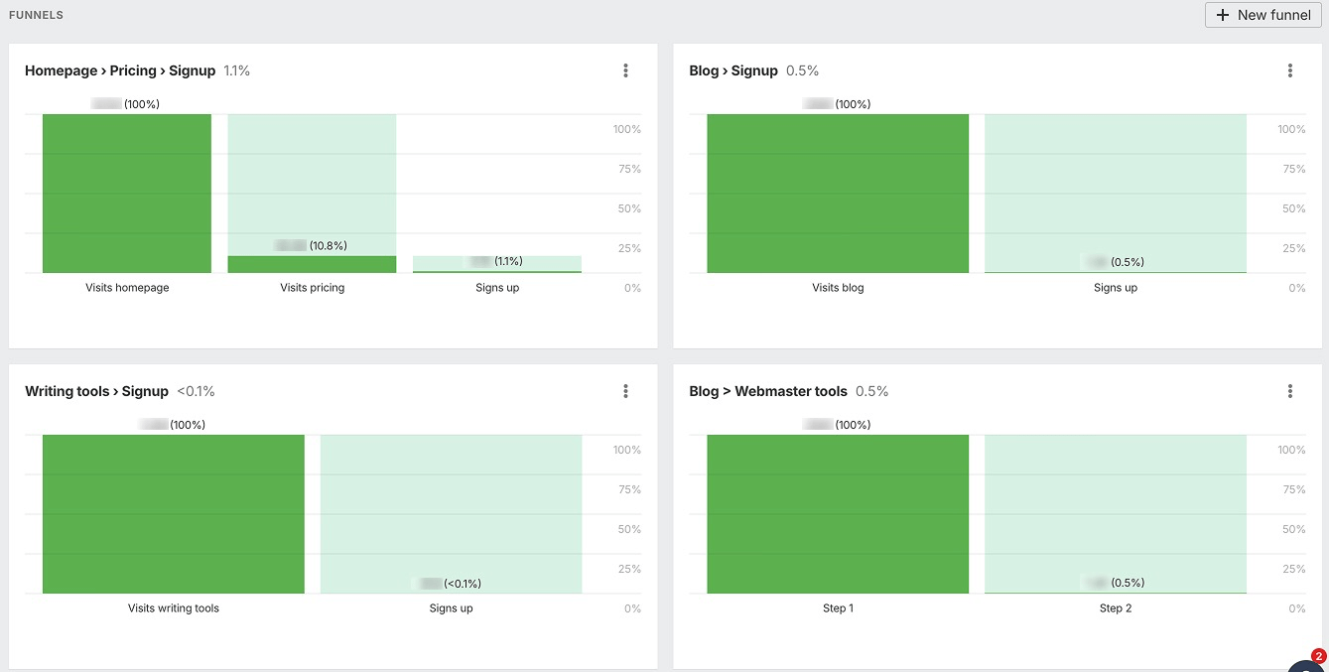Open the Writing tools > Signup funnel details
1329x672 pixels.
(x=96, y=390)
